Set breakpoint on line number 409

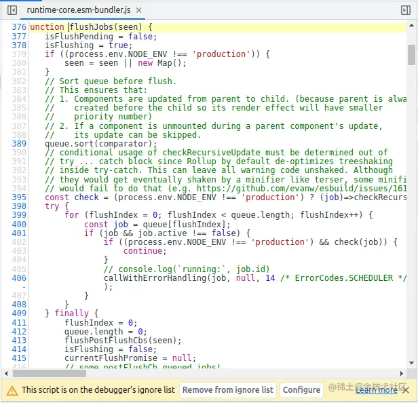click(x=19, y=313)
